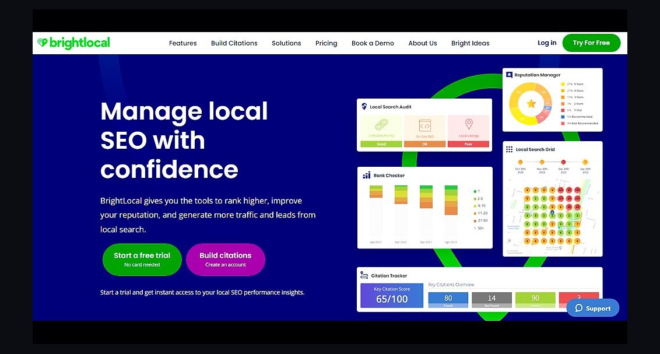Click the blue 80 Found tile

(448, 300)
